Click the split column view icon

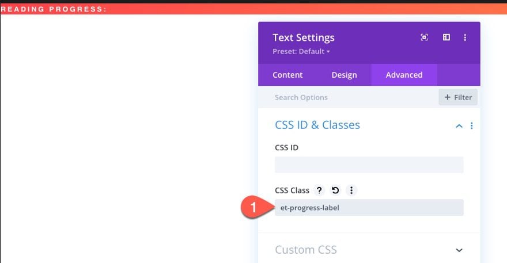(446, 37)
